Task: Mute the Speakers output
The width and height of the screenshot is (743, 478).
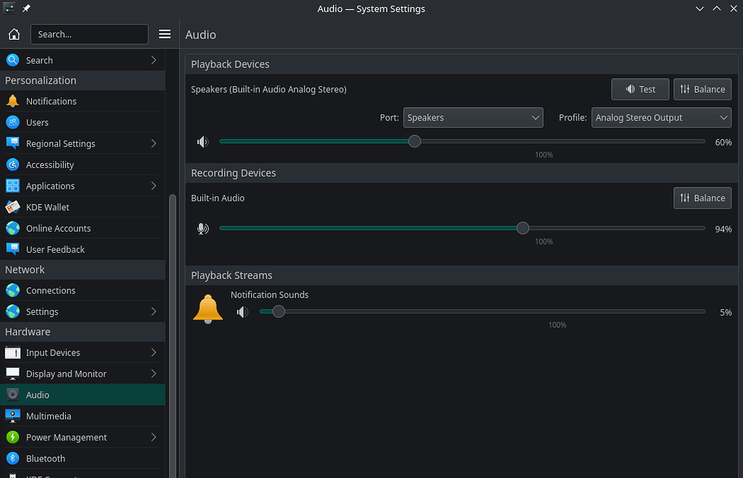Action: tap(202, 141)
